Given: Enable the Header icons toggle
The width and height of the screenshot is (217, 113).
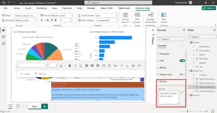Looking at the screenshot, I should (x=182, y=75).
